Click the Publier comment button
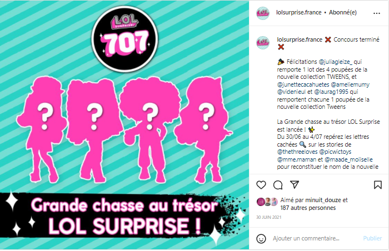The image size is (389, 251). pos(372,238)
